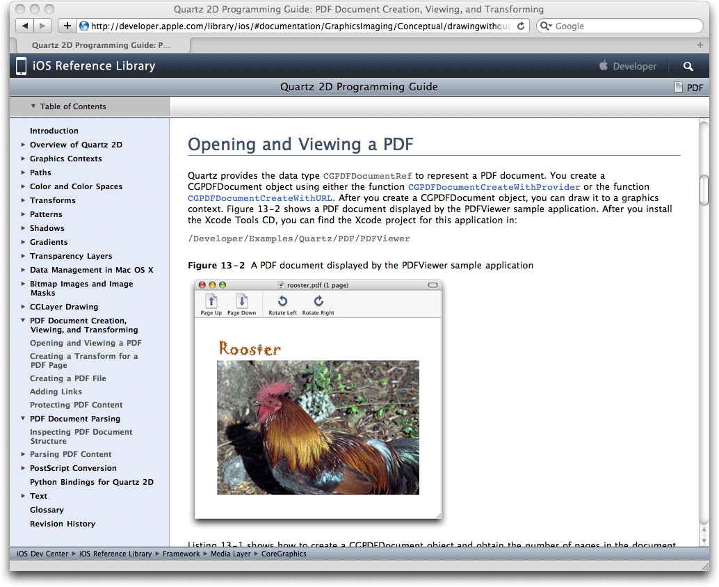Expand the Overview of Quartz 2D section
This screenshot has width=719, height=587.
tap(23, 145)
